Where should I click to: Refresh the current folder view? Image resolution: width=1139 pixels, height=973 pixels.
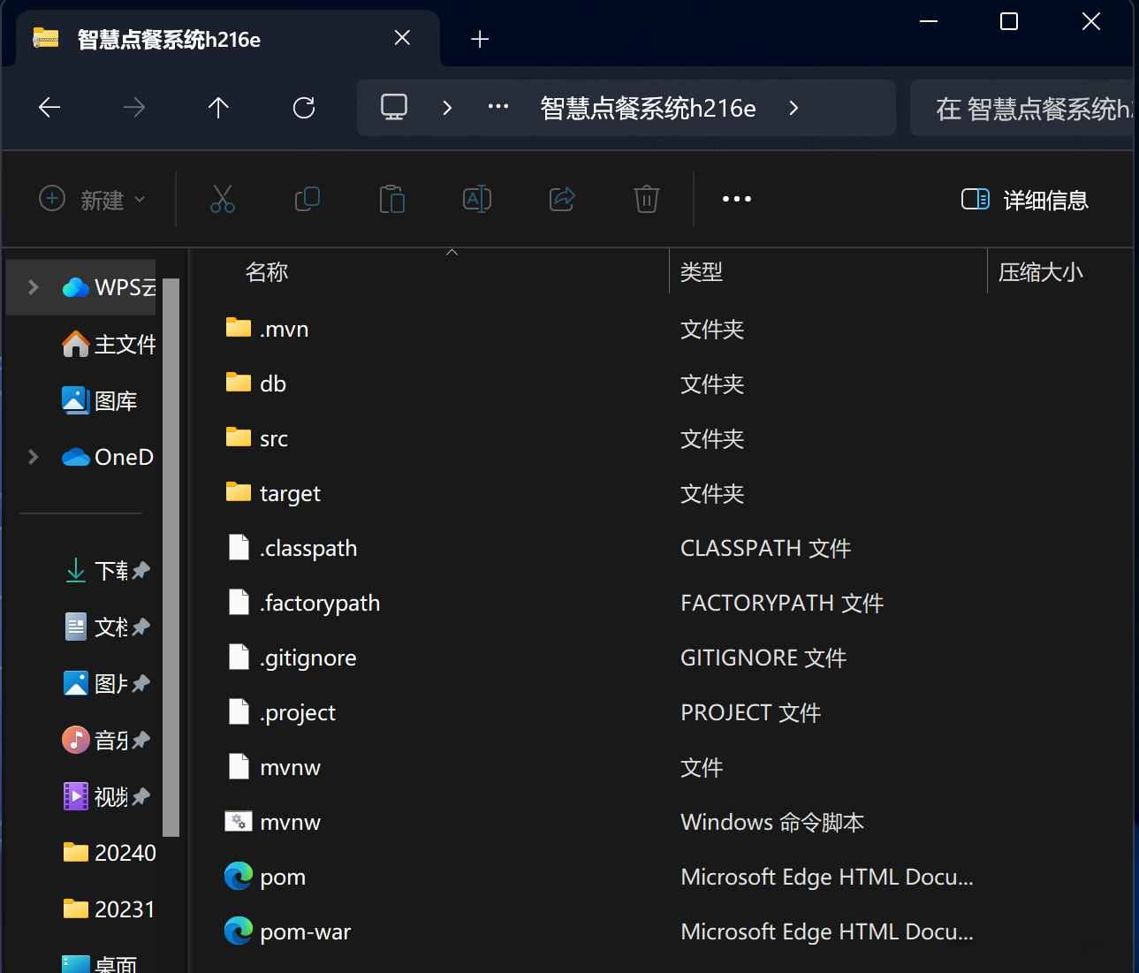click(x=304, y=108)
